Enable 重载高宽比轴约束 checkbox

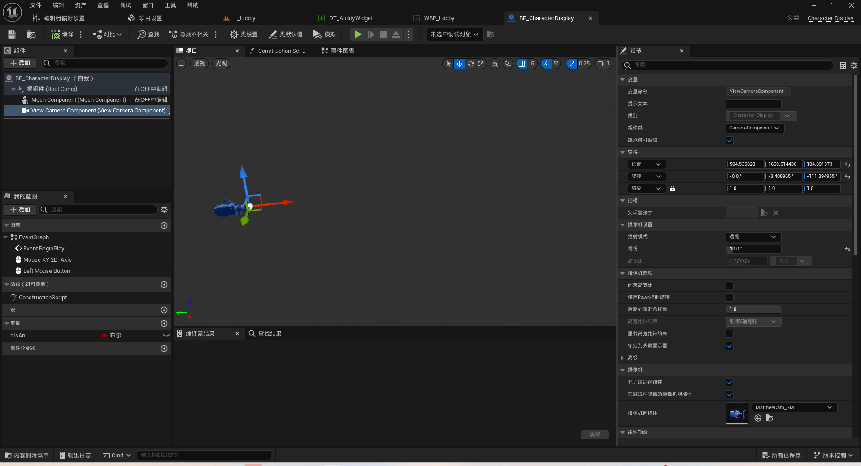[x=730, y=334]
